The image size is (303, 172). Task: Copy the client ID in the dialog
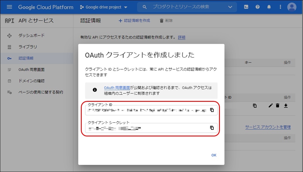coord(212,110)
